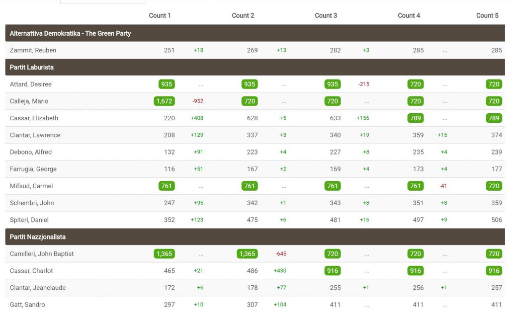Choose the "Count 4" column header
The image size is (515, 319).
point(408,16)
